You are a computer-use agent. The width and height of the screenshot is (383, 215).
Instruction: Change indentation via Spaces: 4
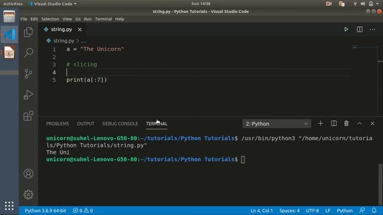point(290,211)
